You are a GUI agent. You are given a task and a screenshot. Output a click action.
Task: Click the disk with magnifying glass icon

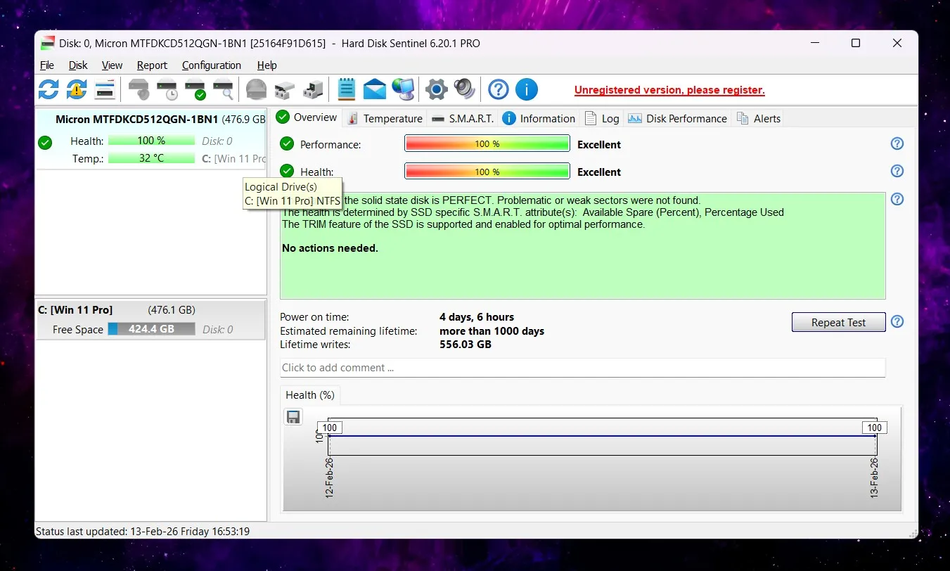(223, 89)
